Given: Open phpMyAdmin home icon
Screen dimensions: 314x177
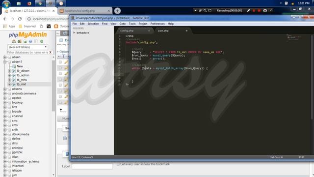Looking at the screenshot, I should pos(14,41).
